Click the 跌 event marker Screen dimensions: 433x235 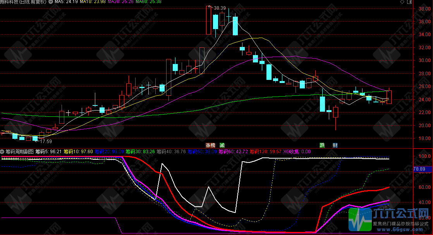pyautogui.click(x=322, y=145)
